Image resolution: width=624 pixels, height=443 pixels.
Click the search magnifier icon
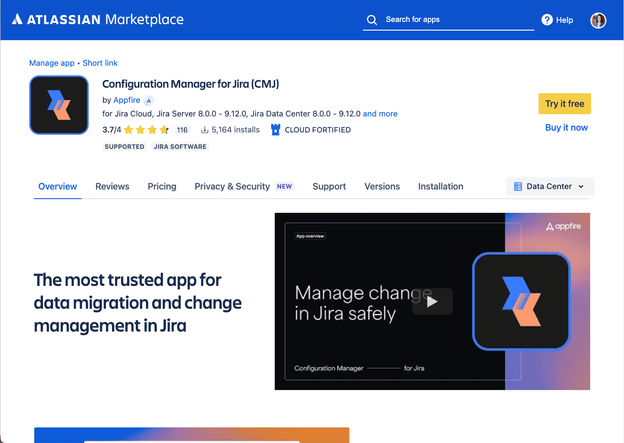(x=372, y=20)
